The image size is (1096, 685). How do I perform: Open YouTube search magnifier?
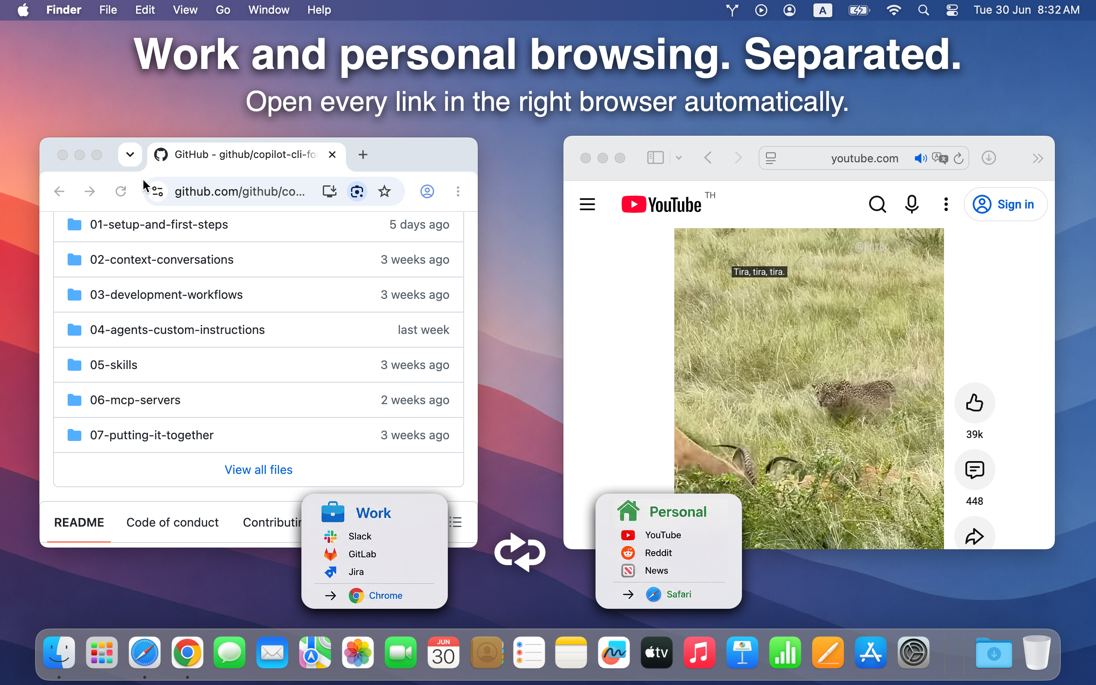[877, 204]
